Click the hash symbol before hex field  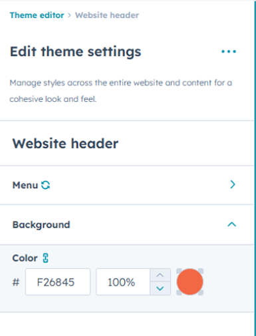[16, 282]
